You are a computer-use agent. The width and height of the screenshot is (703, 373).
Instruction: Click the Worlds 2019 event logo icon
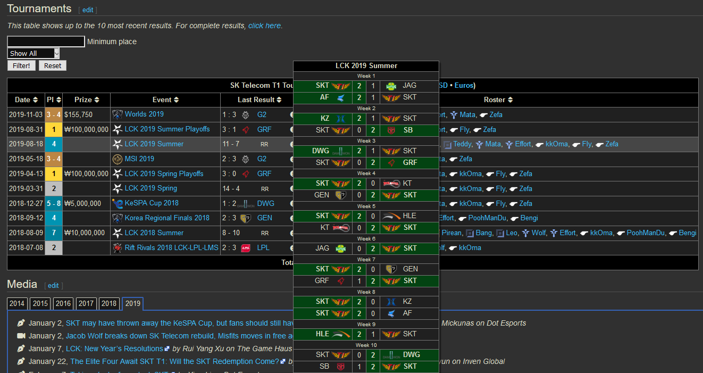click(x=118, y=114)
